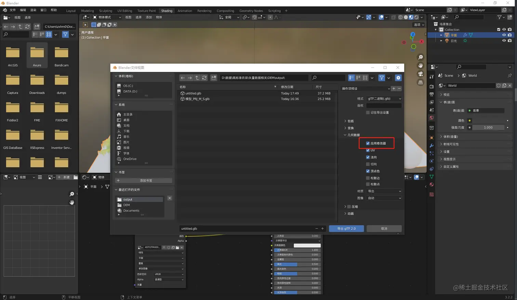Click the 导出 glTF 2.0 button
517x300 pixels.
click(x=346, y=228)
